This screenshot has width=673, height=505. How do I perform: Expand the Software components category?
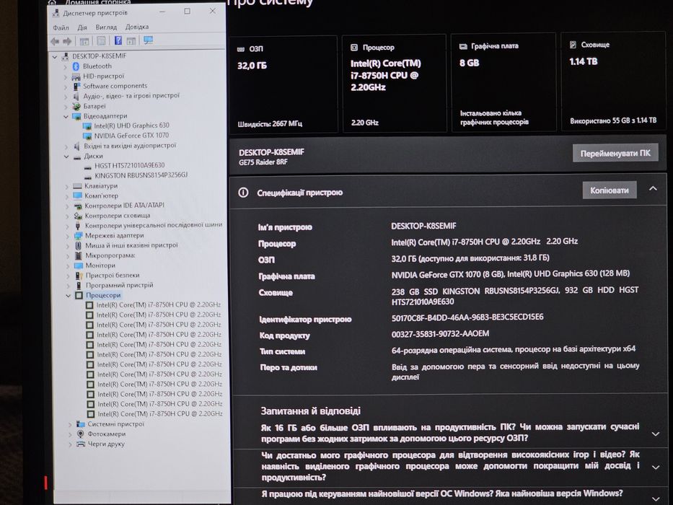(65, 87)
